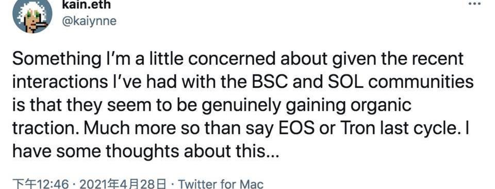Click the word Tron in the tweet
The image size is (495, 189).
coord(355,128)
